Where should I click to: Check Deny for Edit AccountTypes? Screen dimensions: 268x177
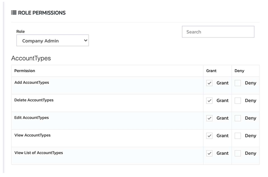[238, 118]
